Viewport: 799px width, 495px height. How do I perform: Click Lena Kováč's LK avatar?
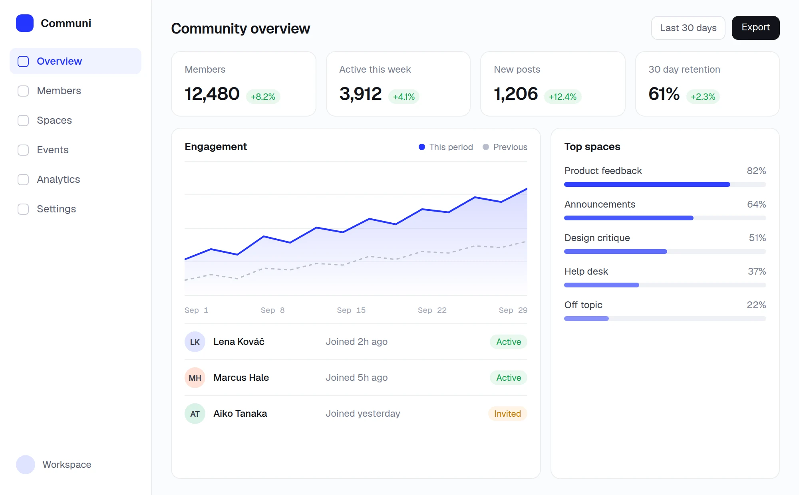pyautogui.click(x=195, y=342)
